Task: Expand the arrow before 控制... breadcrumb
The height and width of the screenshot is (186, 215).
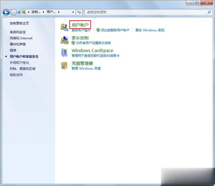Action: pyautogui.click(x=29, y=12)
